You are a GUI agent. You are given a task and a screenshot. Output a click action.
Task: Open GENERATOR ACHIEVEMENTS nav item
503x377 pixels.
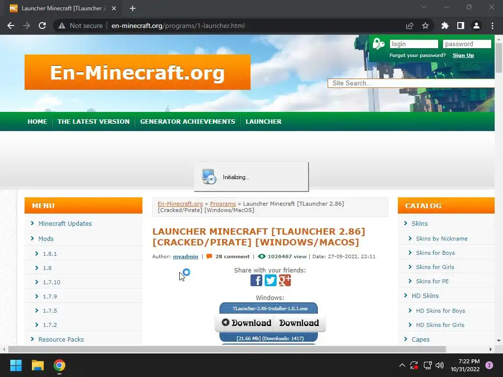188,122
